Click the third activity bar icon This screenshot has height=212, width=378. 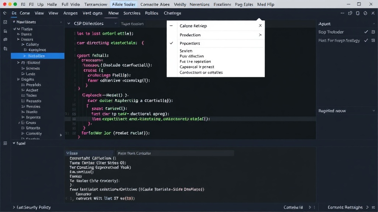(x=5, y=39)
